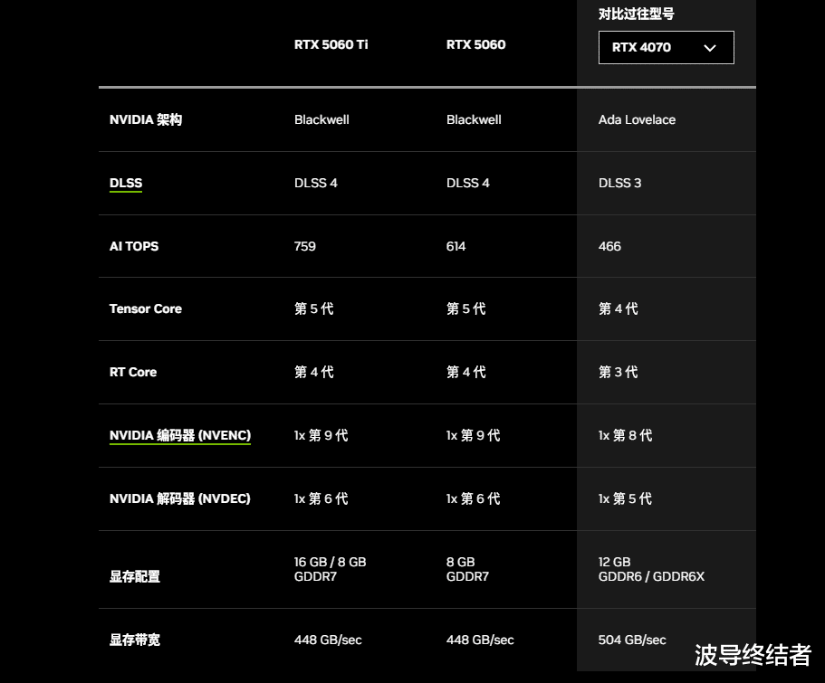Click the Ada Lovelace architecture cell
Screen dimensions: 825x683
[x=637, y=120]
